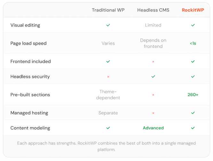Viewport: 213px width, 161px height.
Task: Click the Page load speed row label
Action: [x=28, y=43]
